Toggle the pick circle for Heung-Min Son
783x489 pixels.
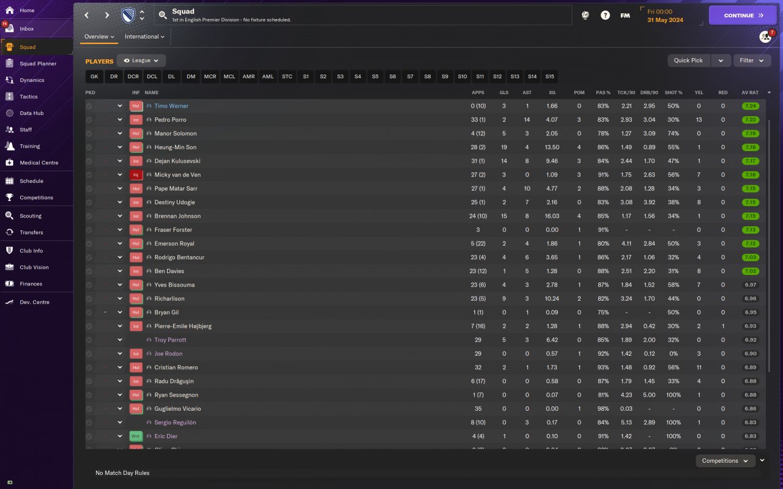pos(89,147)
